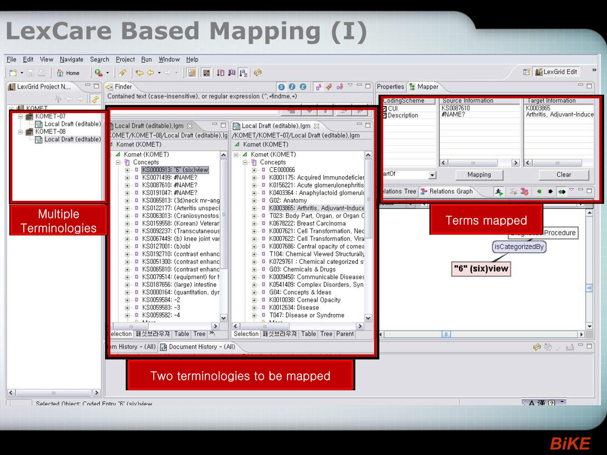
Task: Click the Source Information horizontal scrollbar thumb
Action: [x=473, y=163]
